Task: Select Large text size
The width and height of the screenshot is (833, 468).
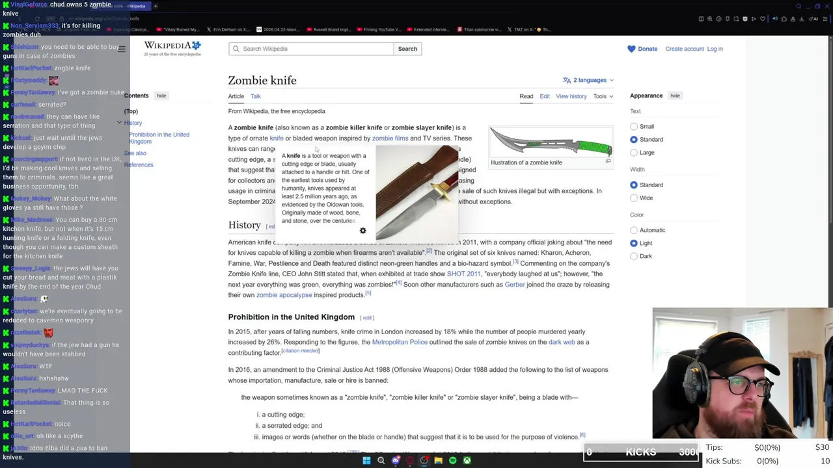Action: click(x=634, y=152)
